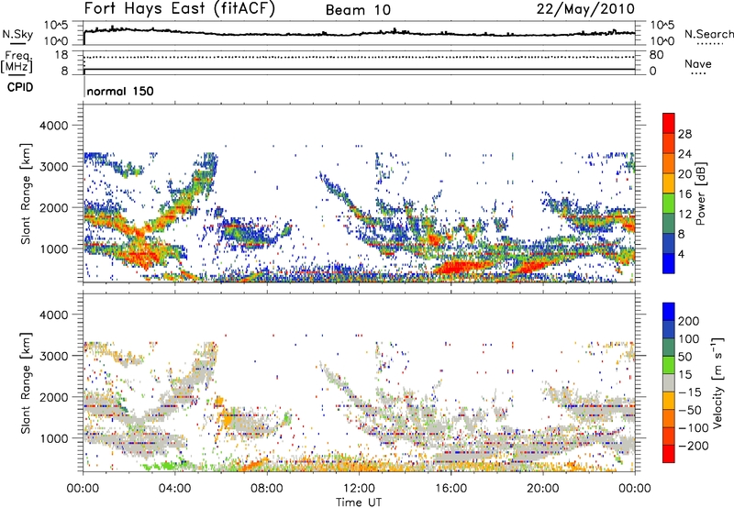Select the "N.Search" legend label
Viewport: 734px width, 508px height.
(708, 34)
